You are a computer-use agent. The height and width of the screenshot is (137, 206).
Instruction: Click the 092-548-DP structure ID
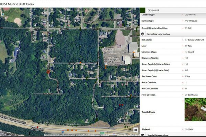(x=153, y=10)
